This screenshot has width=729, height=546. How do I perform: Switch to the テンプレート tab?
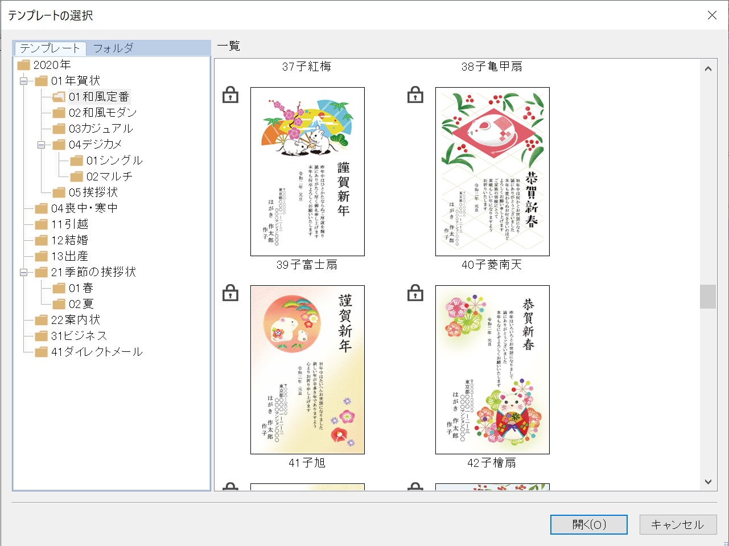click(50, 48)
